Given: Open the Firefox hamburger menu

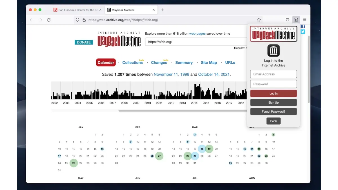Looking at the screenshot, I should [x=304, y=20].
